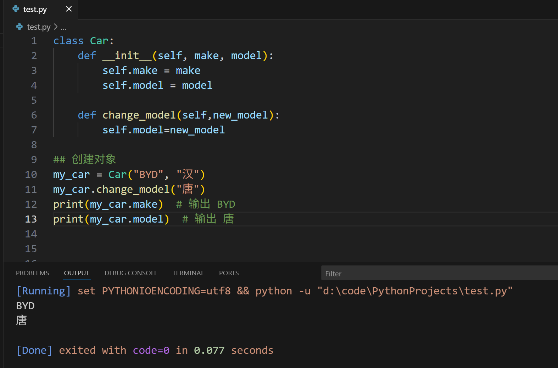Viewport: 558px width, 368px height.
Task: Click the breadcrumb chevron separator
Action: click(x=55, y=27)
